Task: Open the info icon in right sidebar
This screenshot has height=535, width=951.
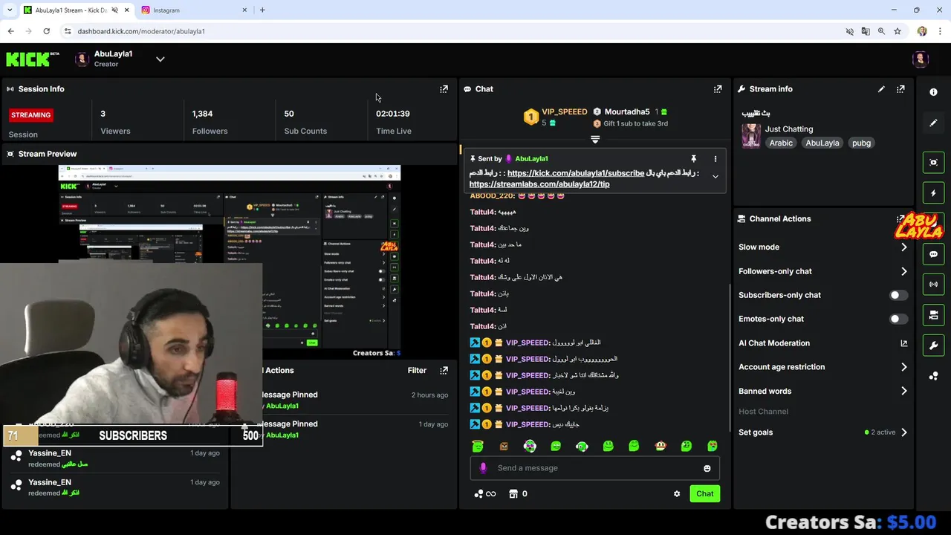Action: coord(934,92)
